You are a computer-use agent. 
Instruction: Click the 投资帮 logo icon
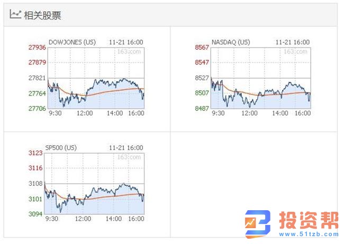tap(258, 223)
